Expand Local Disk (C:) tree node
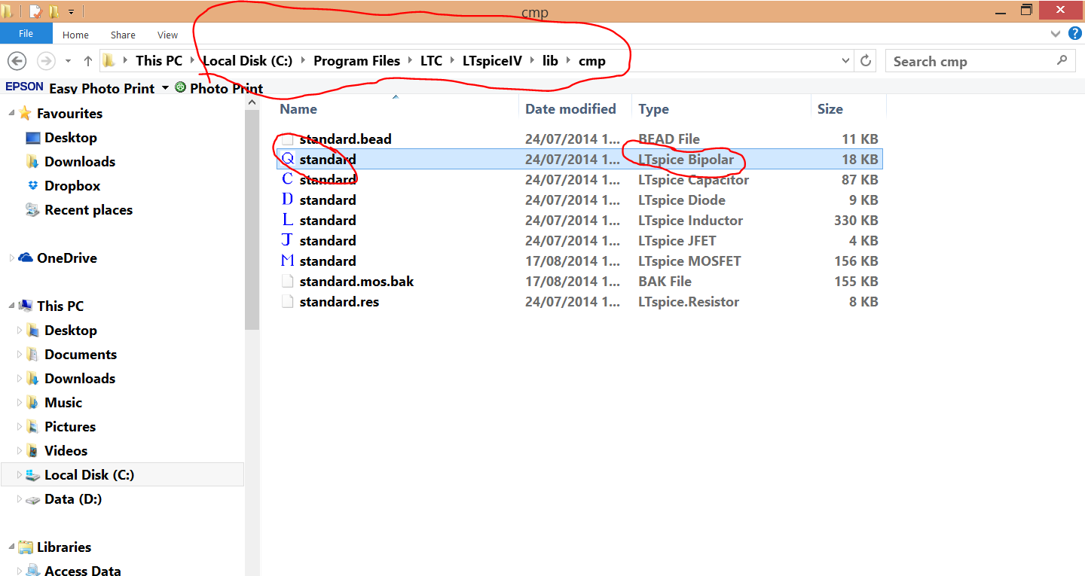1085x576 pixels. click(x=20, y=475)
